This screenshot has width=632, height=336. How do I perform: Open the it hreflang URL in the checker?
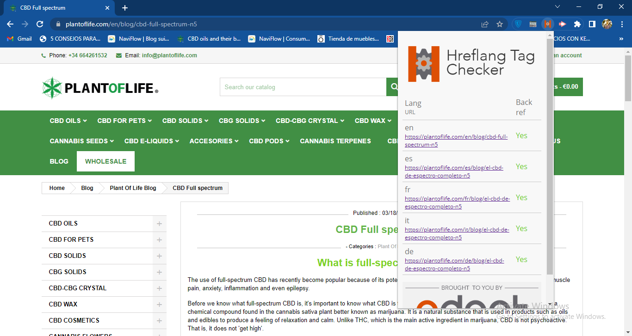[x=457, y=233]
